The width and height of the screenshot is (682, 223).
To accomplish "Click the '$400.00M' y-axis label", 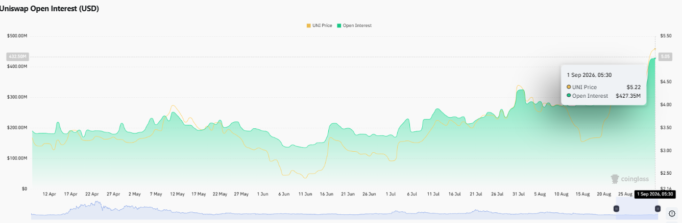I will (x=17, y=66).
